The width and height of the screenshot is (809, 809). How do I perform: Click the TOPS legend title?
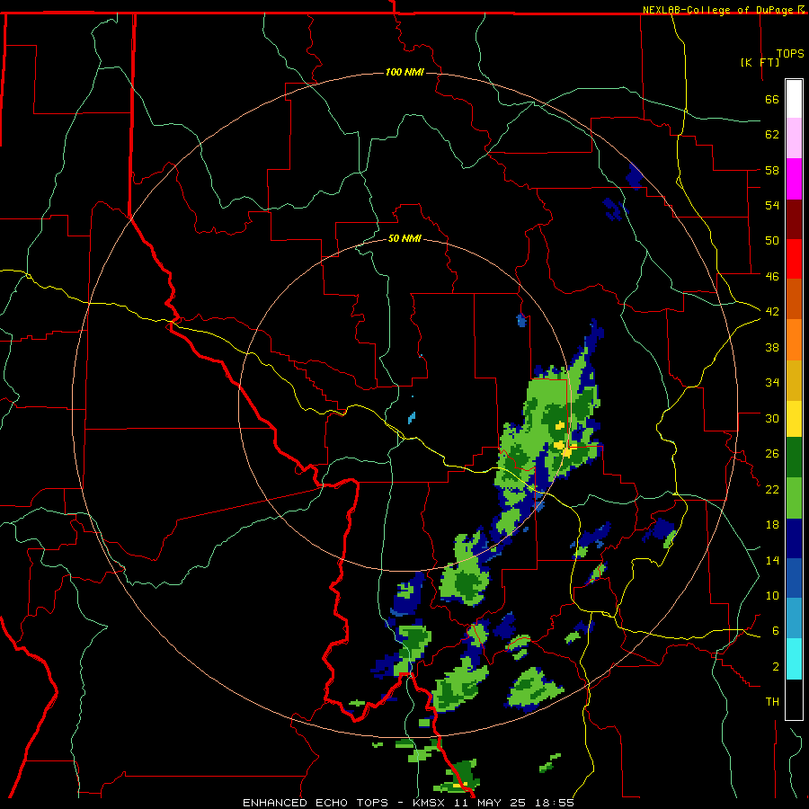coord(790,54)
